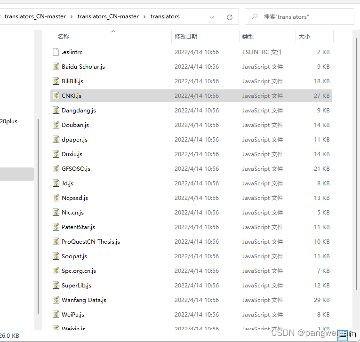
Task: Switch to large icons view layout
Action: pyautogui.click(x=353, y=335)
